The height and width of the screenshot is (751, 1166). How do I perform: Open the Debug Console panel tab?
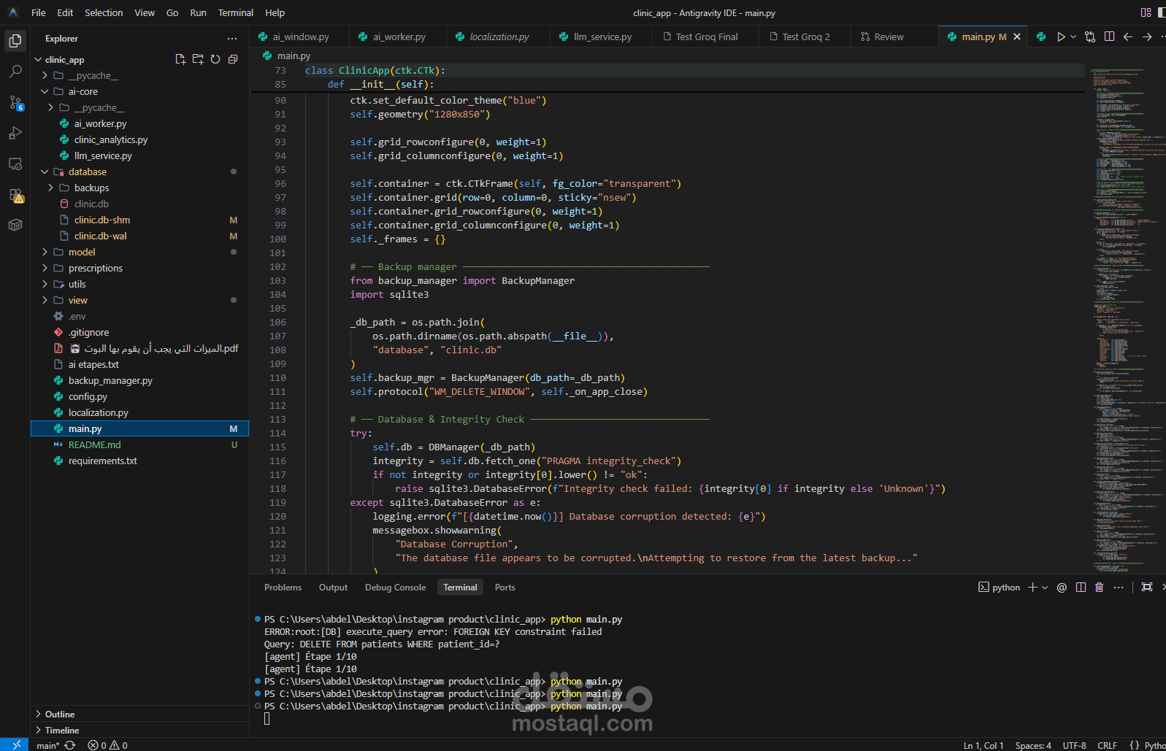pyautogui.click(x=395, y=588)
